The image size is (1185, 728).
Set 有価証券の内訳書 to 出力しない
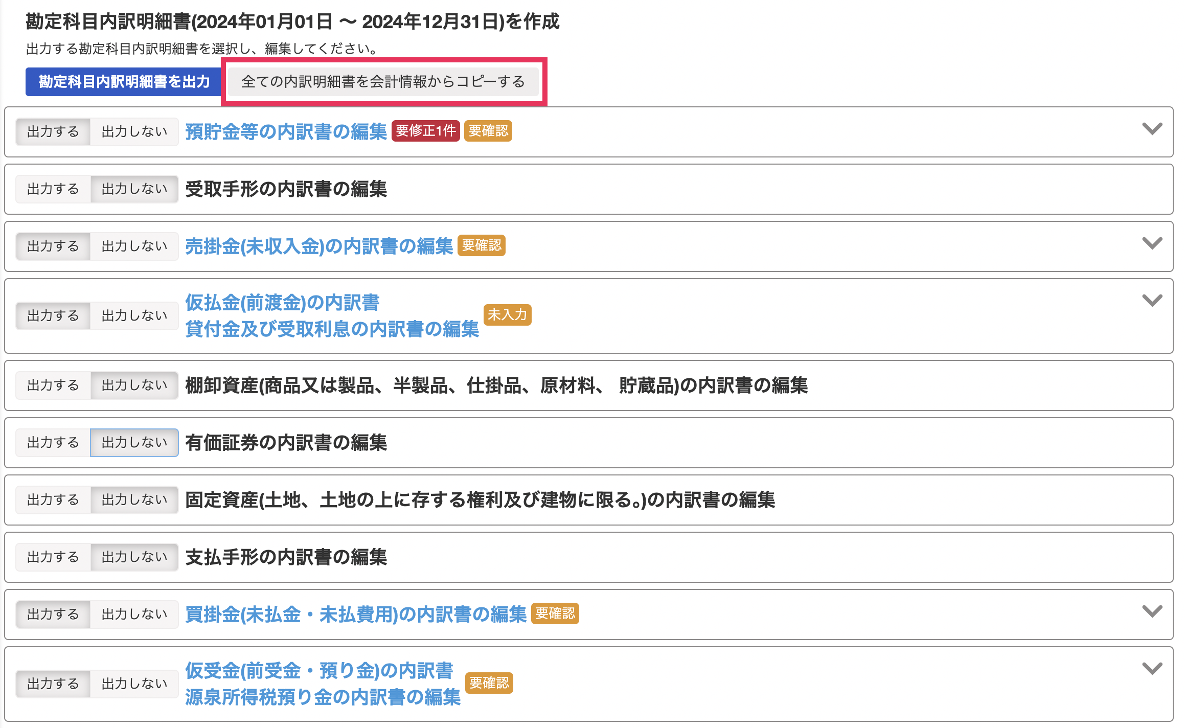coord(134,443)
